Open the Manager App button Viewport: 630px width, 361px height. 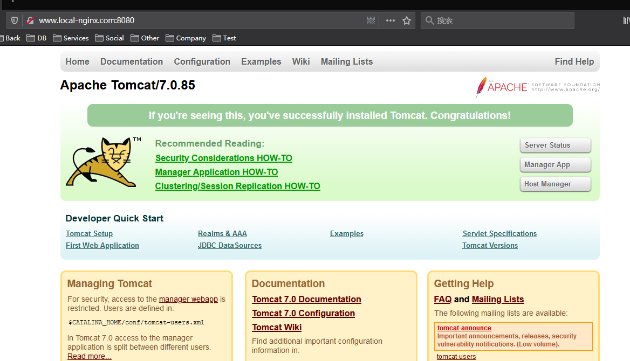click(x=555, y=165)
